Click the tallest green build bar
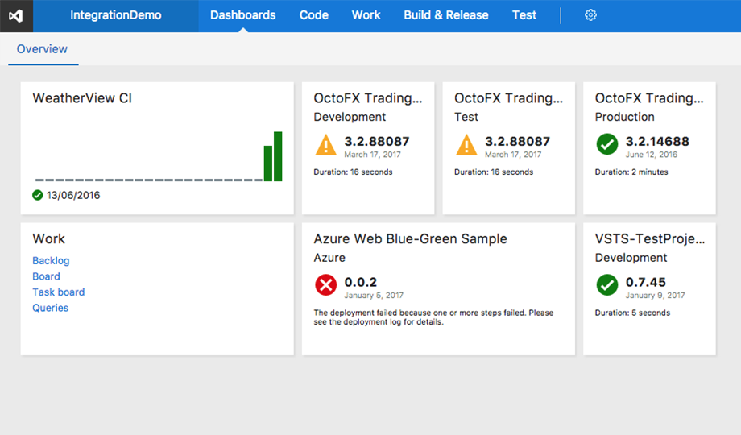The image size is (741, 435). [x=278, y=156]
